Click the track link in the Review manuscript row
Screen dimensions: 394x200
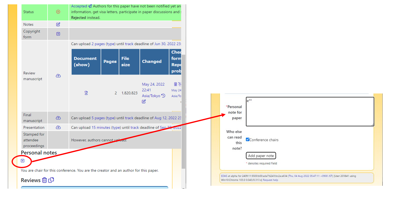pos(129,44)
